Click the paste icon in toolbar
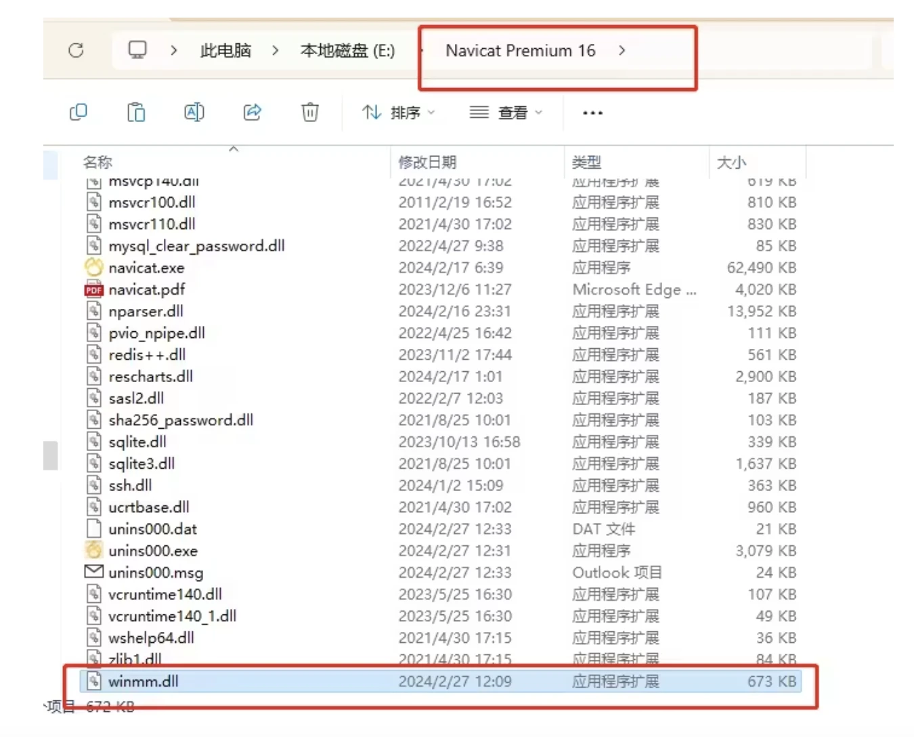This screenshot has width=914, height=737. [x=136, y=112]
